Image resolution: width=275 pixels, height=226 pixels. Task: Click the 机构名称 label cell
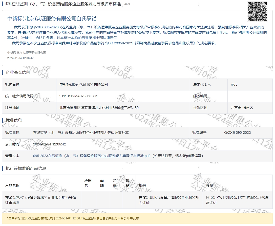pyautogui.click(x=29, y=84)
